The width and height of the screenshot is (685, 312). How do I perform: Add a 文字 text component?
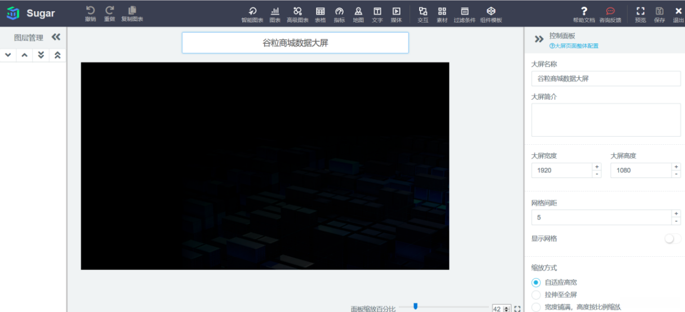point(377,15)
